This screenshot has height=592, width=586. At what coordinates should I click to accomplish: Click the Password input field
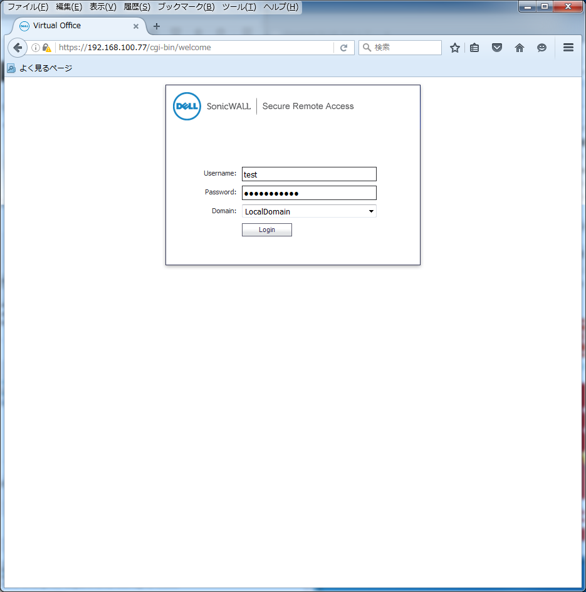[x=309, y=193]
